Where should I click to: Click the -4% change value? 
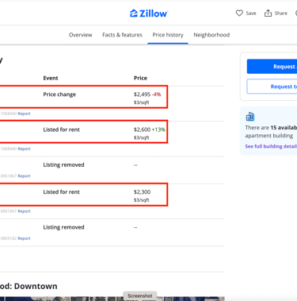click(x=156, y=95)
